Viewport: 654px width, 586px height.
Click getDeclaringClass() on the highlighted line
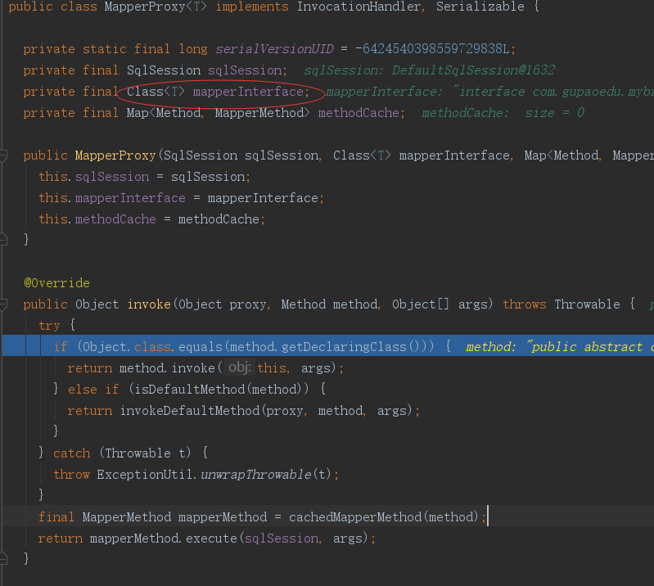(351, 346)
